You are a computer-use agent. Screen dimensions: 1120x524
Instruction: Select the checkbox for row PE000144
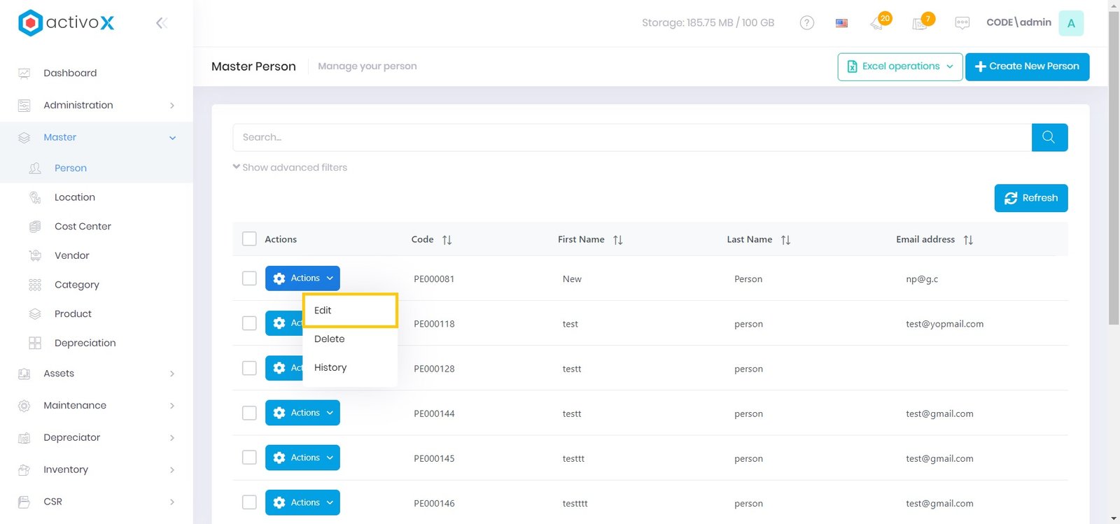[249, 413]
